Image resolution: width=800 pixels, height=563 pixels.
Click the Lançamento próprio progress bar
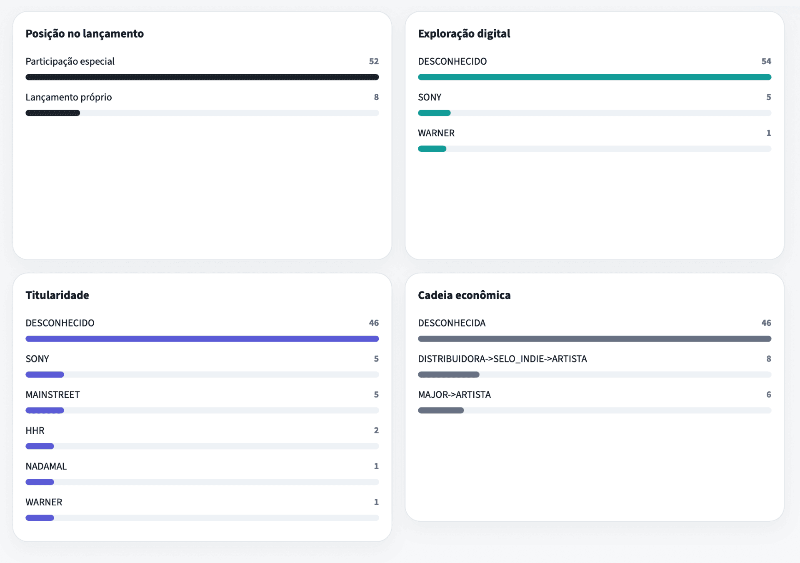click(x=202, y=113)
